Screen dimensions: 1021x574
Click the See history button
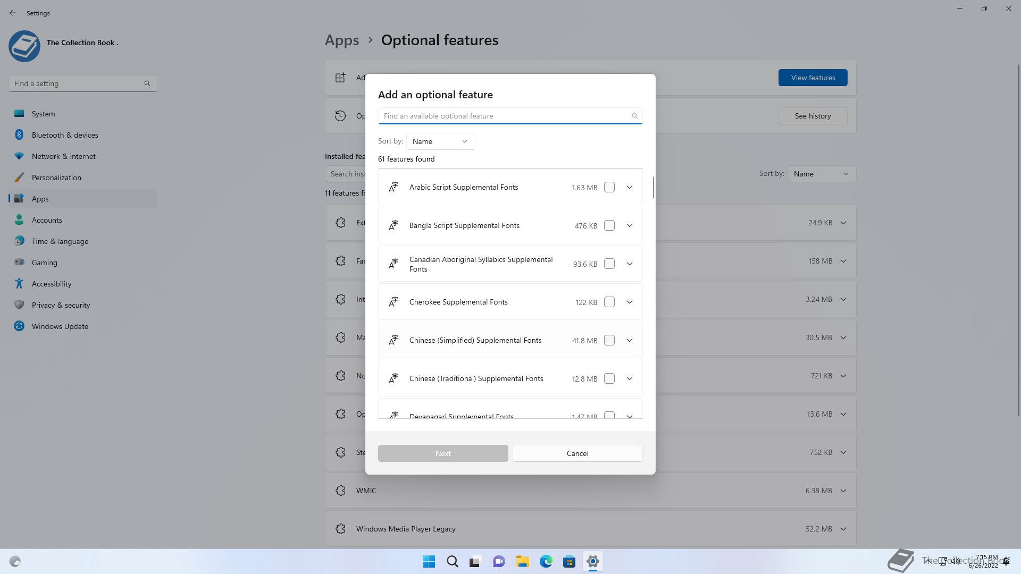[813, 116]
